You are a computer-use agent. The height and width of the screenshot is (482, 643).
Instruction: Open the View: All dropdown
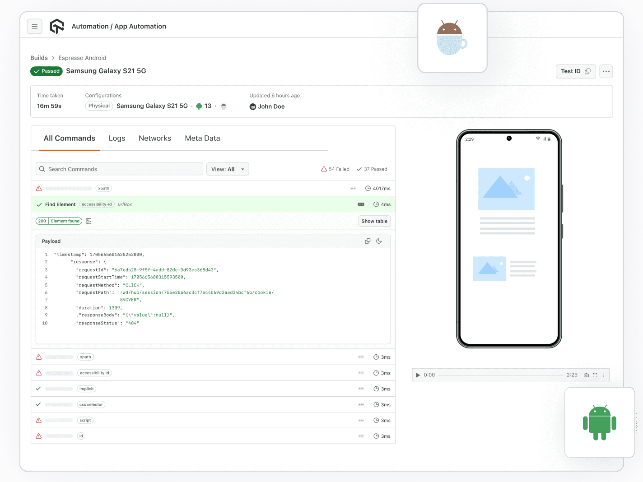[x=228, y=169]
